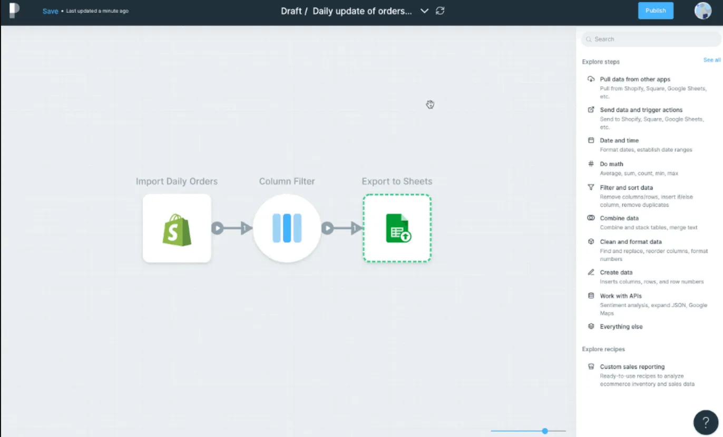Expand the flow title dropdown chevron

424,11
